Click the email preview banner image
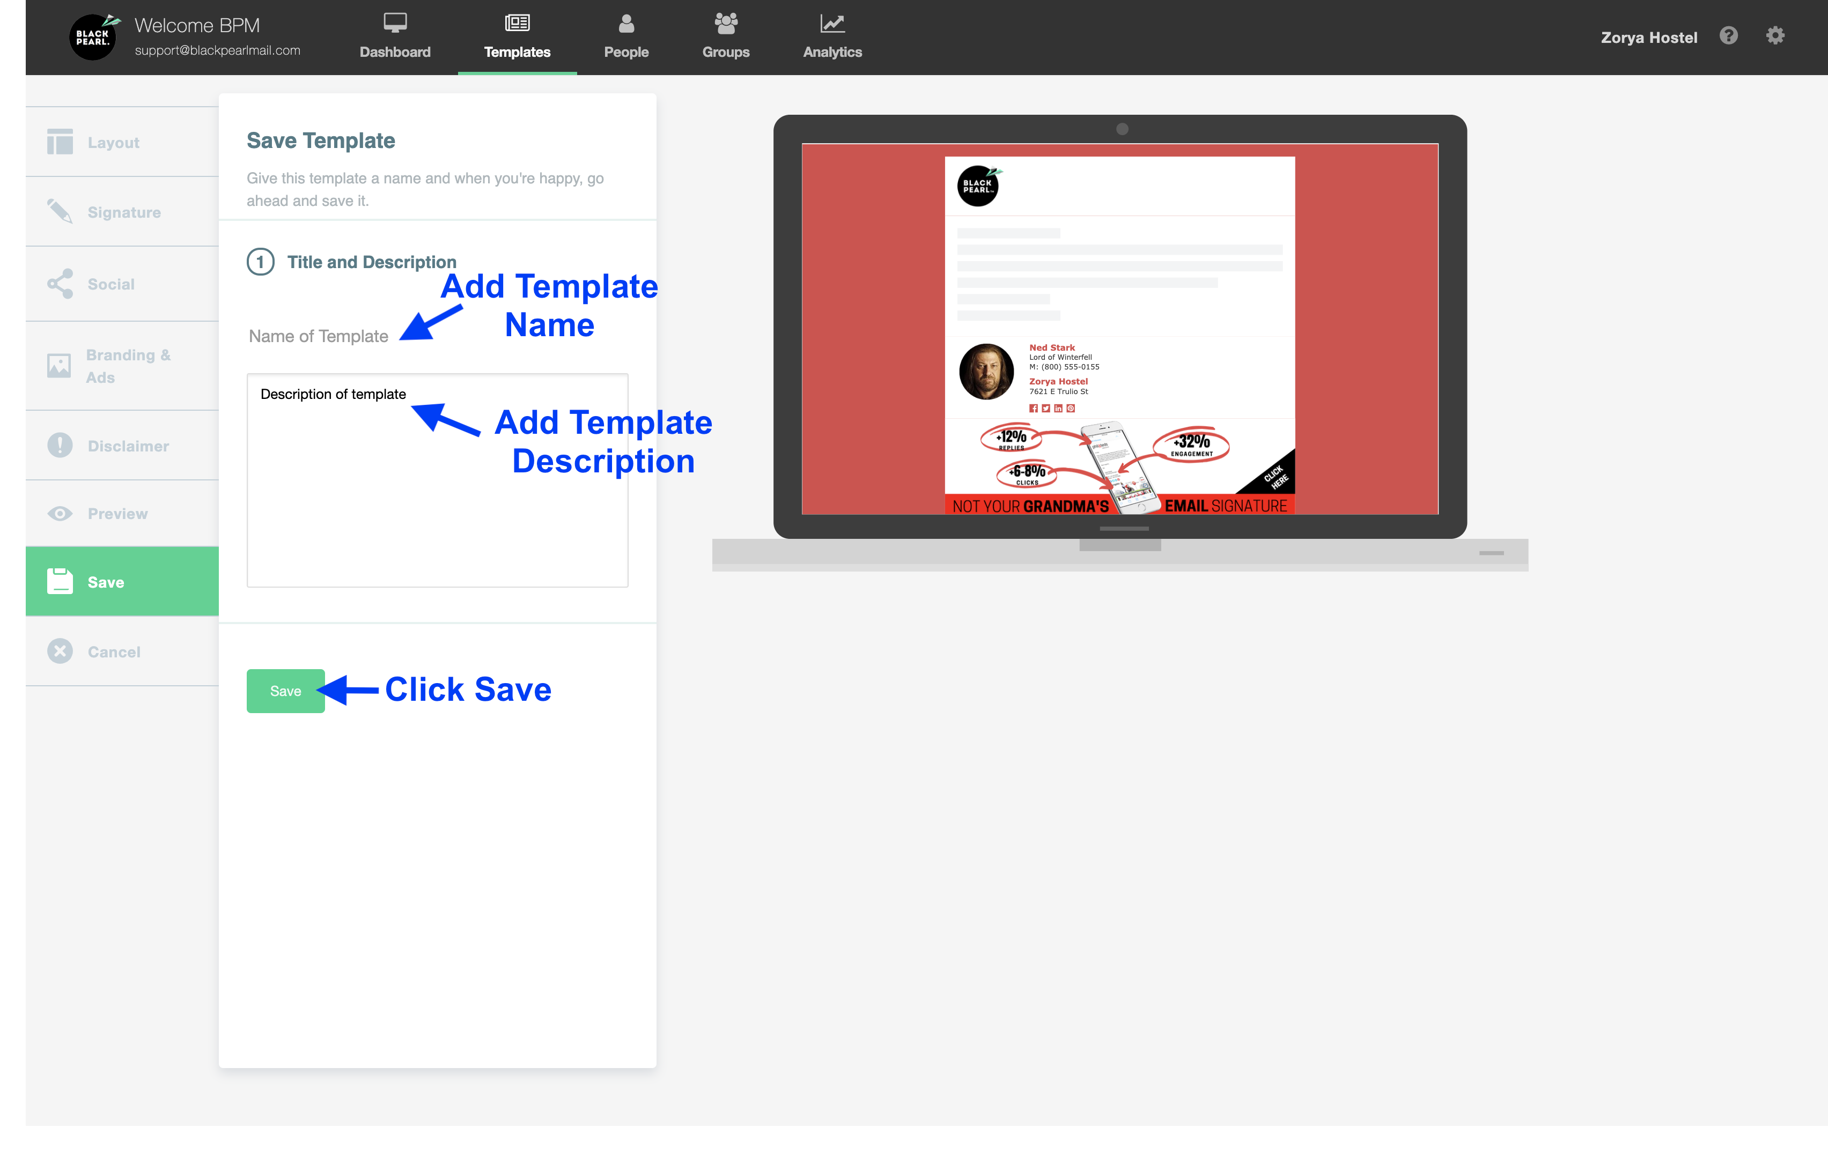This screenshot has width=1828, height=1156. [x=1120, y=467]
